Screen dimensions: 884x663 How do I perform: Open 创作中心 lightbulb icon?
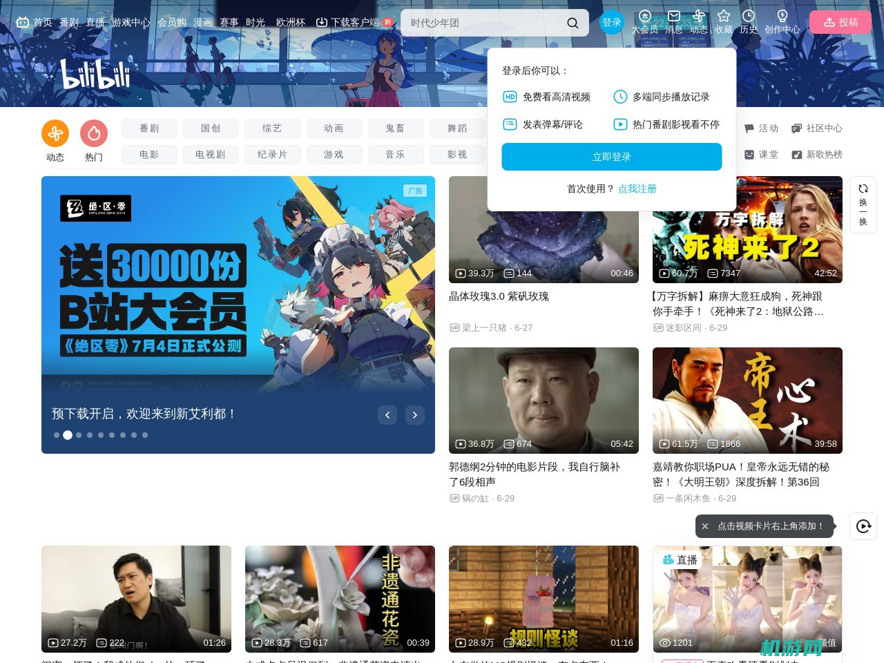782,16
